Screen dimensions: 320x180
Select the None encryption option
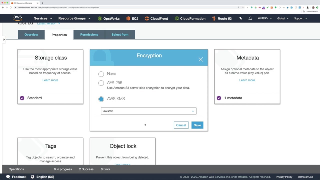click(101, 74)
